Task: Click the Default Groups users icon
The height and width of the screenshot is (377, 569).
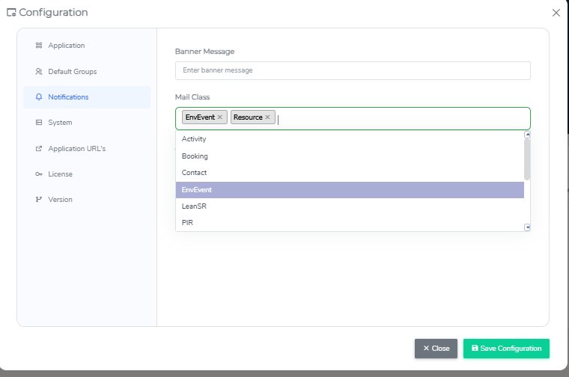Action: (39, 72)
